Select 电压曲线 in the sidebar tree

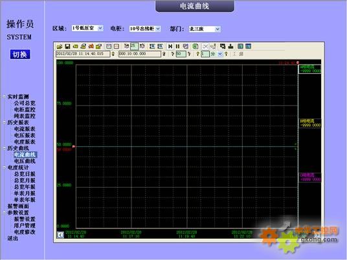click(x=25, y=161)
